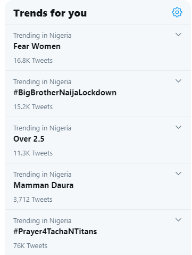Click Trending in Nigeria label above Fear Women
Image resolution: width=192 pixels, height=255 pixels.
click(43, 36)
